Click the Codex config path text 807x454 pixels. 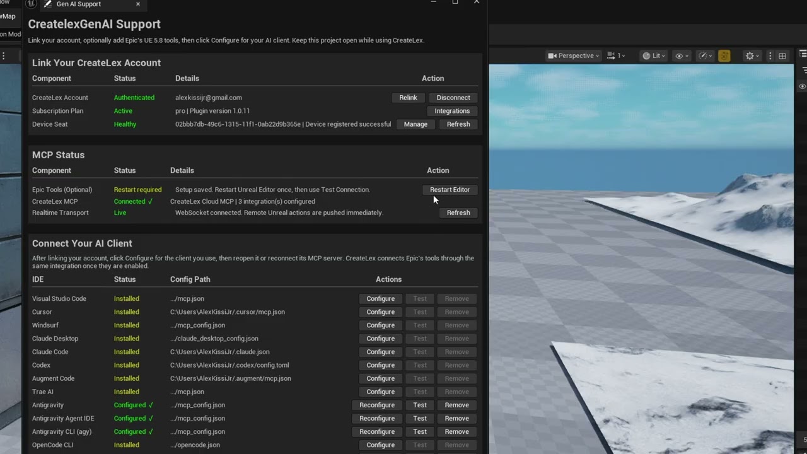click(229, 365)
